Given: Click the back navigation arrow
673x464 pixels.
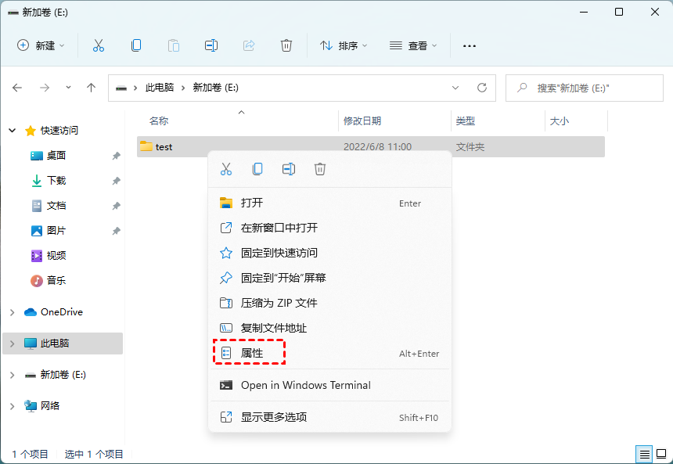Looking at the screenshot, I should tap(17, 88).
